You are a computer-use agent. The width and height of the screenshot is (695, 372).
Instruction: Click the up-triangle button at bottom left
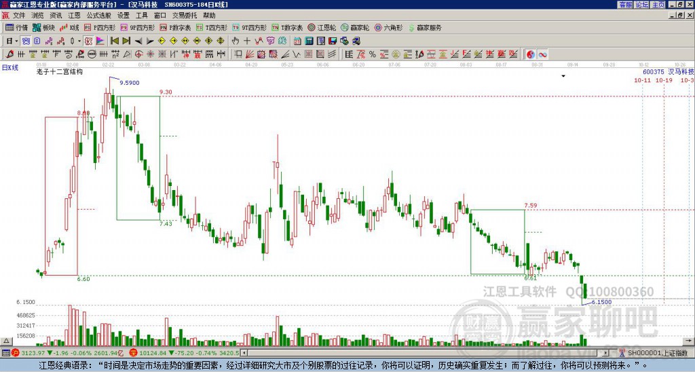coord(5,341)
